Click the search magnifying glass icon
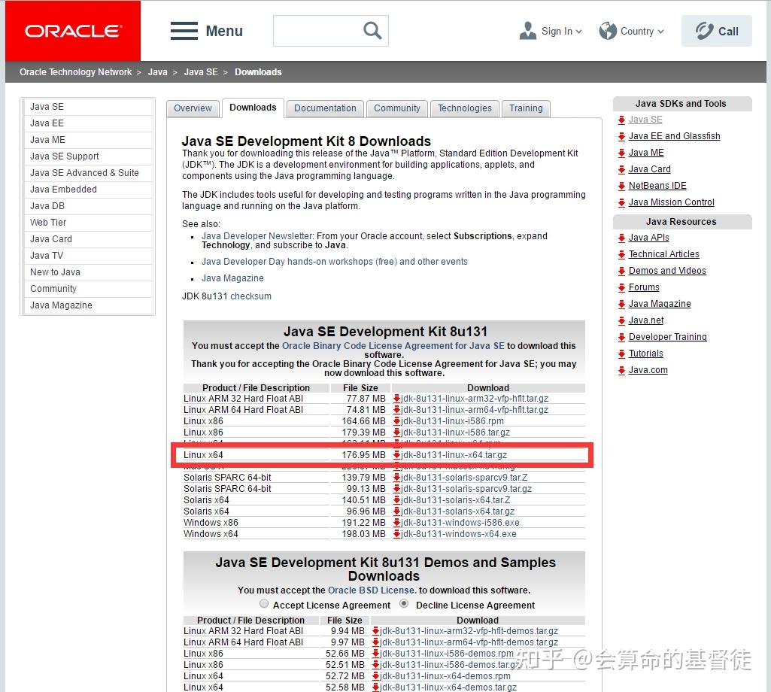The image size is (771, 692). click(372, 31)
